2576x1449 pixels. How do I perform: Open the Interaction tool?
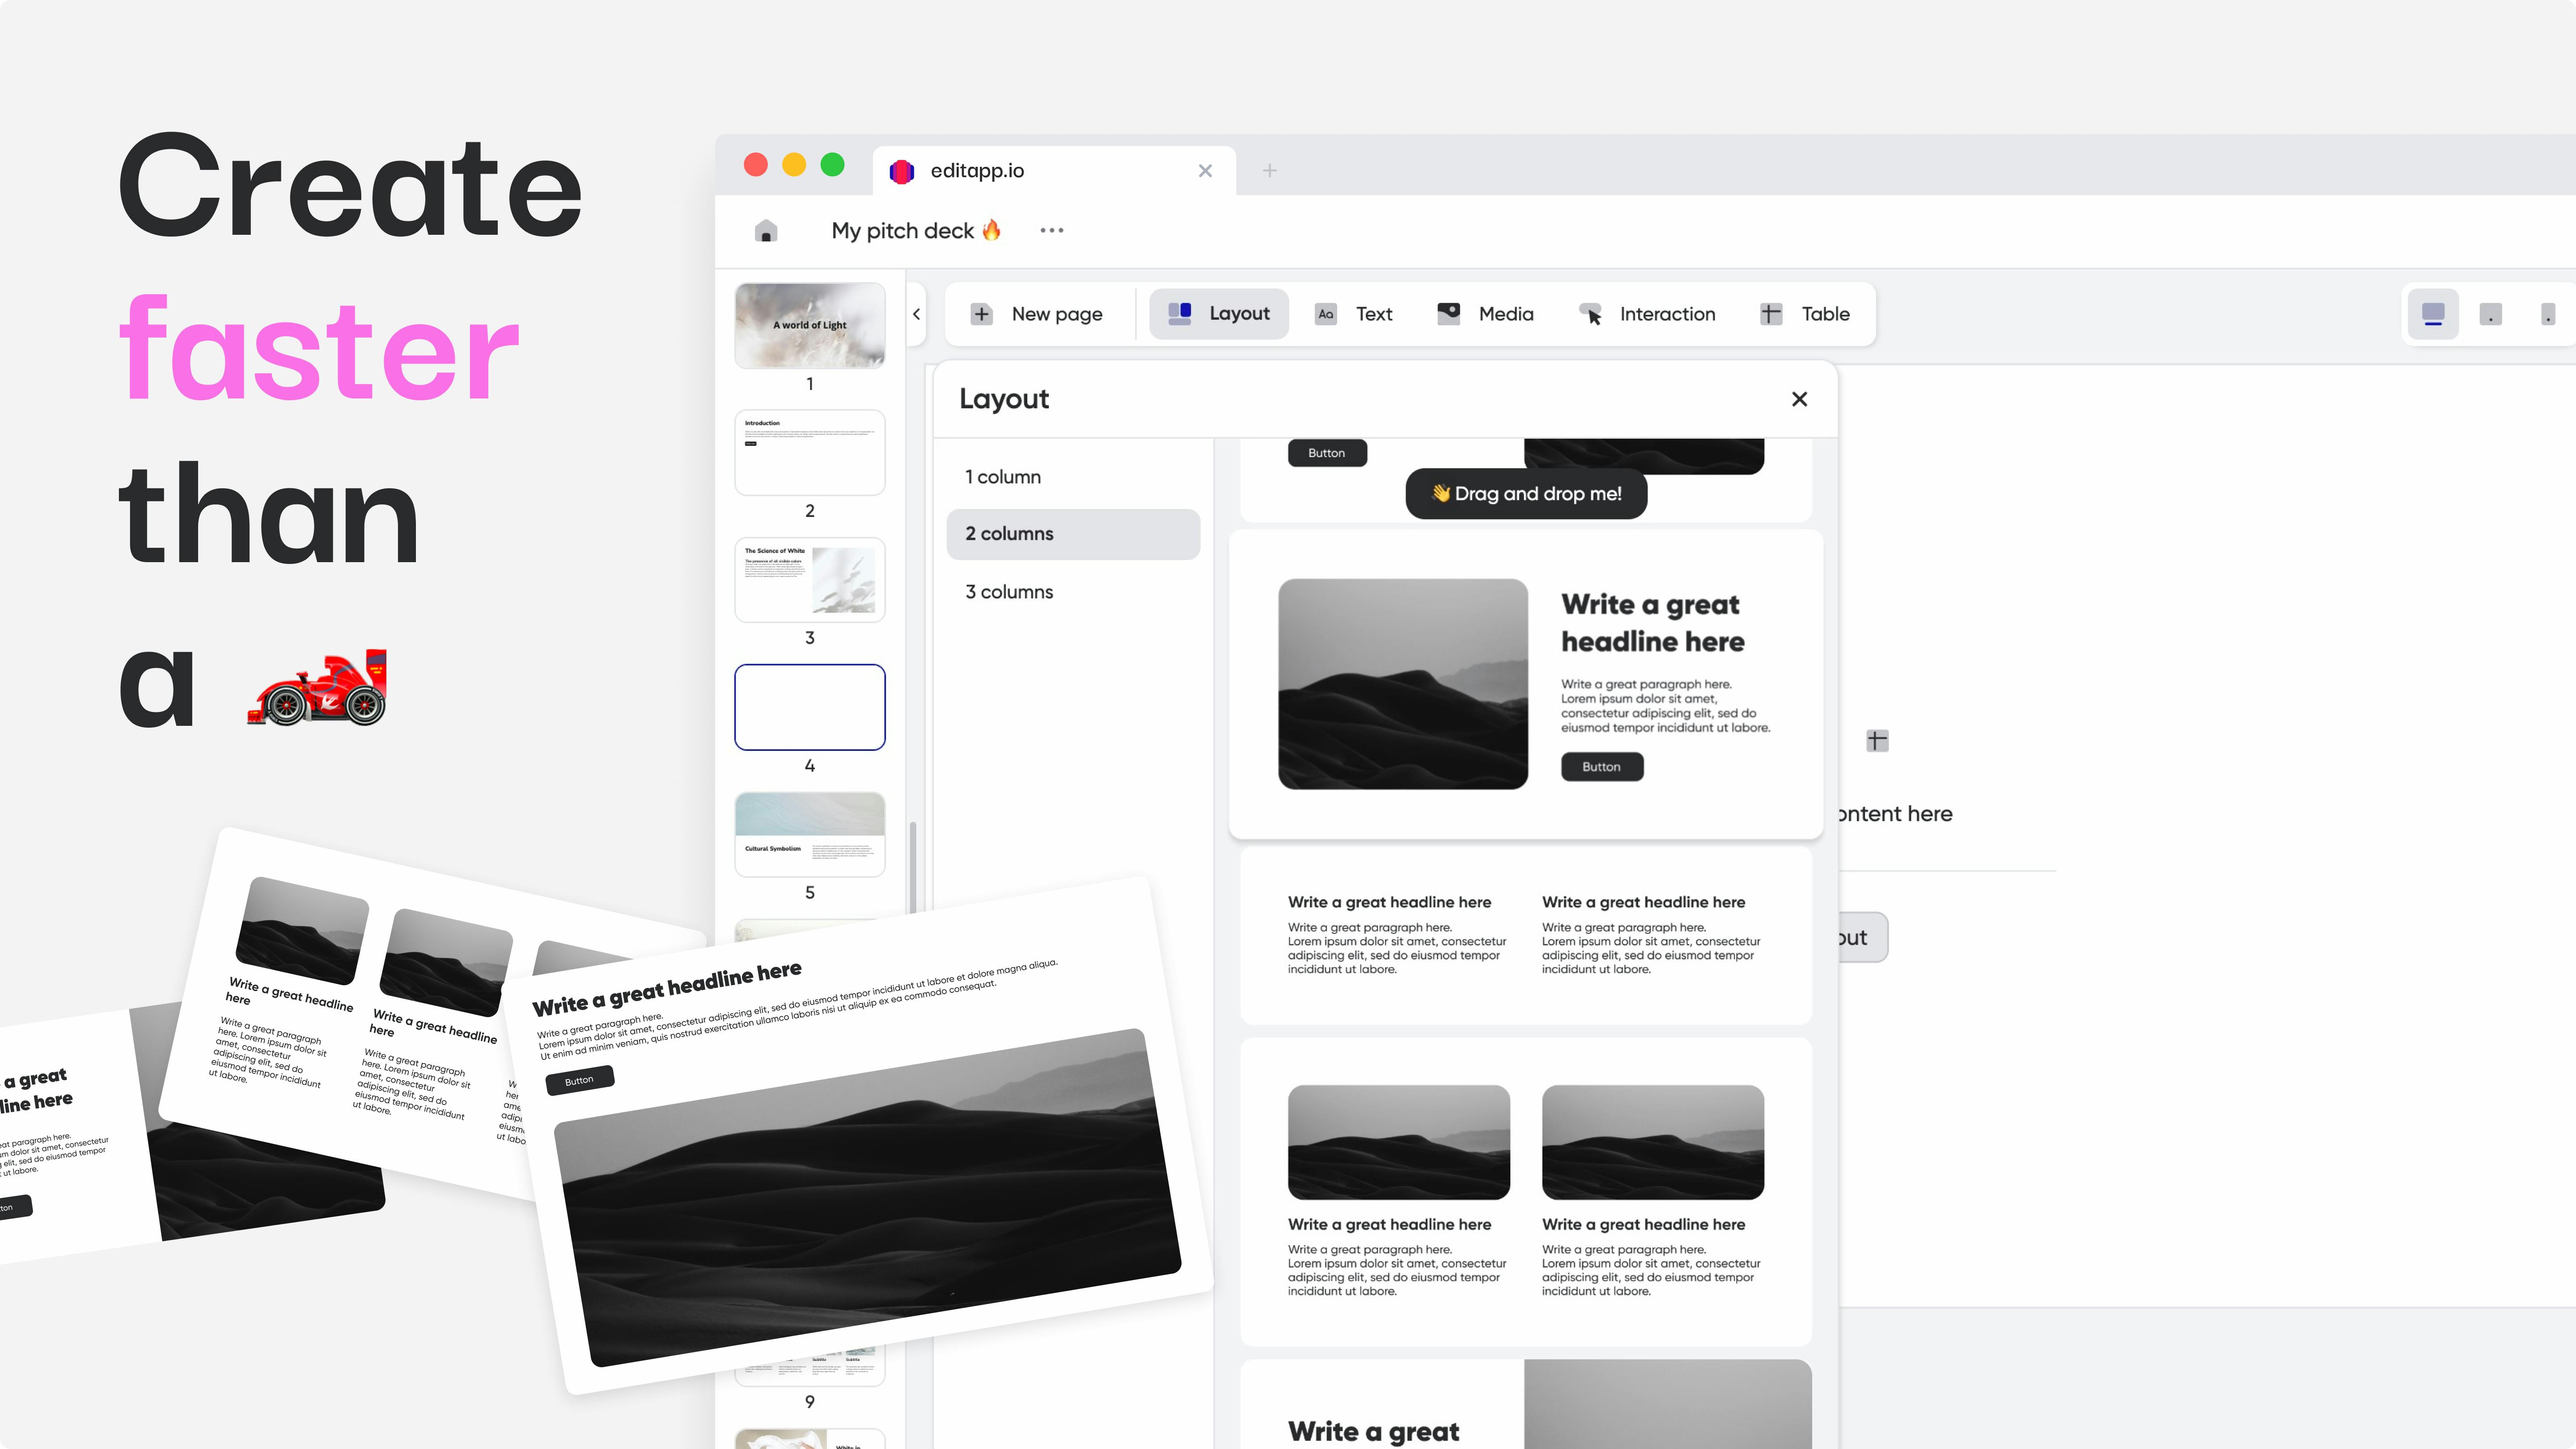[1647, 314]
